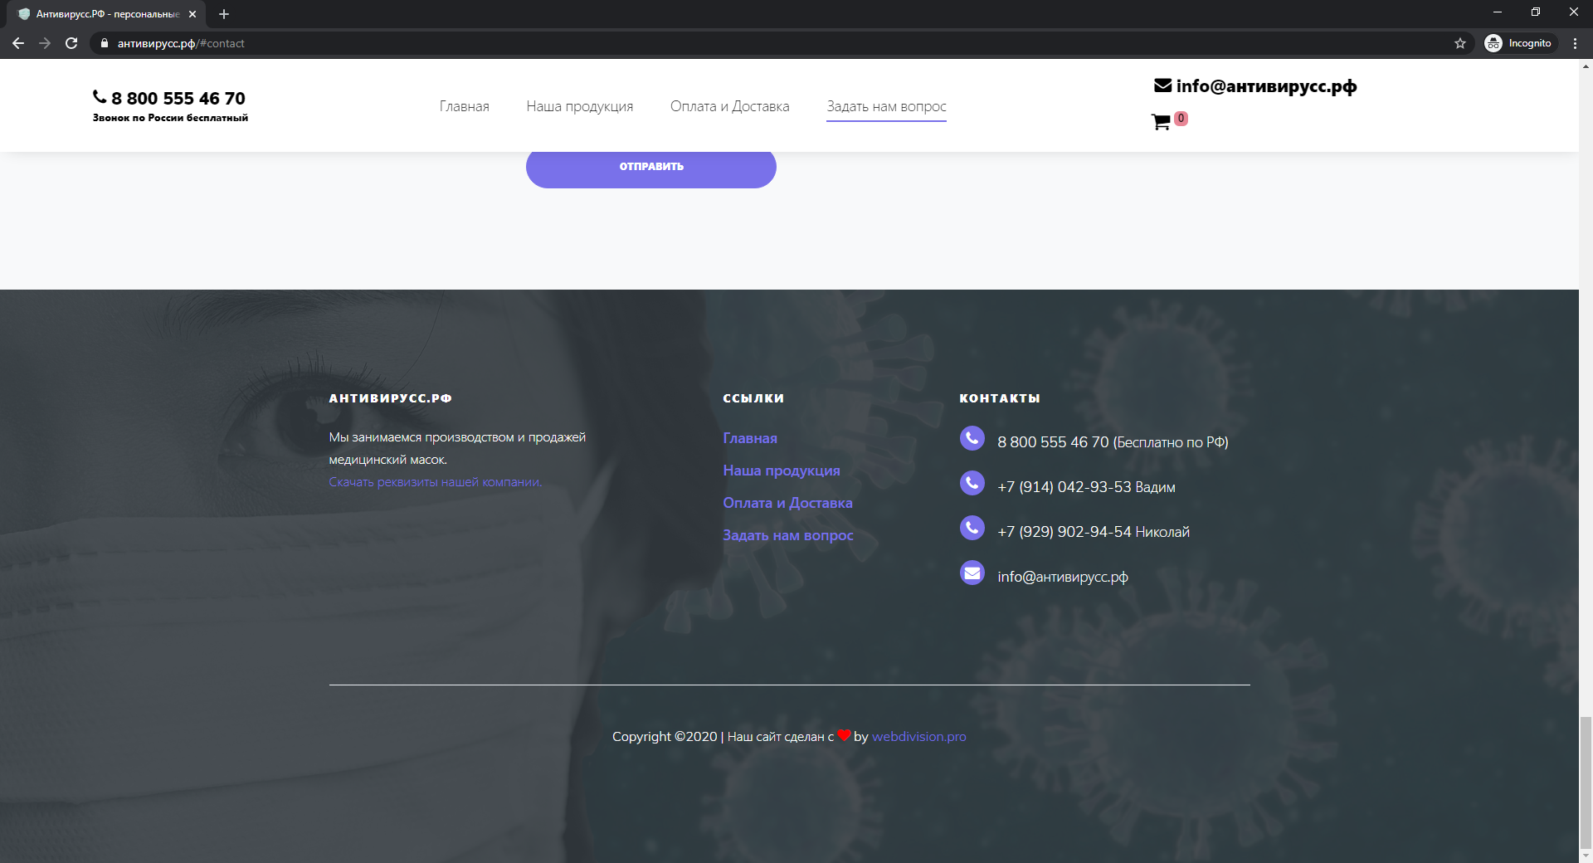
Task: Click the footer email envelope icon
Action: (x=972, y=573)
